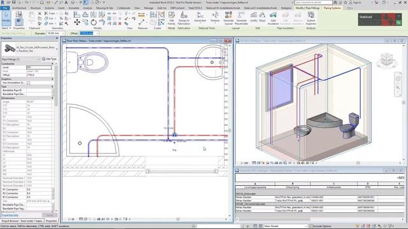The height and width of the screenshot is (229, 408).
Task: Click the Text tool in quick access toolbar
Action: (66, 3)
